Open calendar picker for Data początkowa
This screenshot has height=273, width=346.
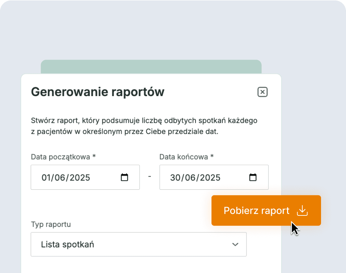124,177
